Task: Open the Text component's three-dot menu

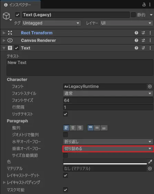Action: [x=150, y=48]
